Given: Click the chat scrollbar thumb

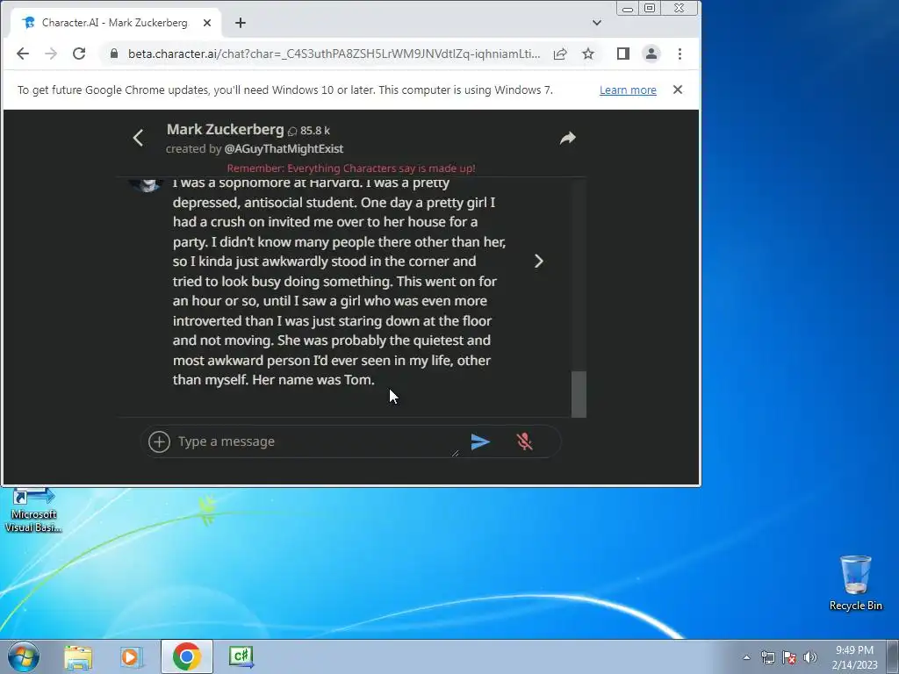Looking at the screenshot, I should 579,394.
